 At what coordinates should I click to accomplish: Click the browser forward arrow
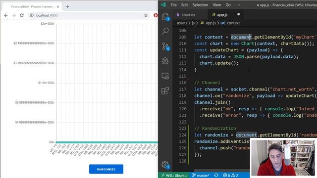(x=14, y=15)
